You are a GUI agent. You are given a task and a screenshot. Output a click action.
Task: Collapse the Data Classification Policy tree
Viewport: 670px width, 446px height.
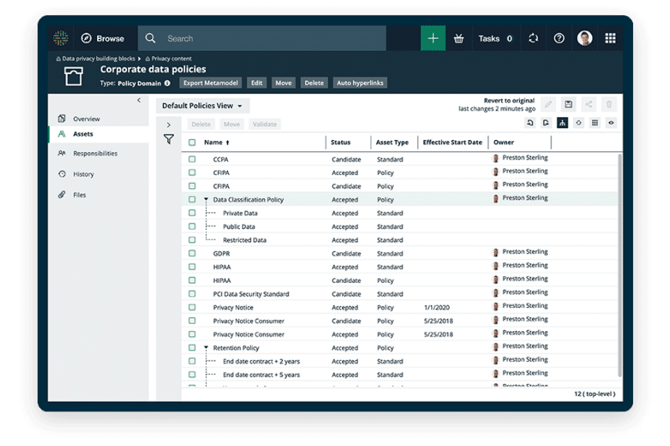point(206,199)
